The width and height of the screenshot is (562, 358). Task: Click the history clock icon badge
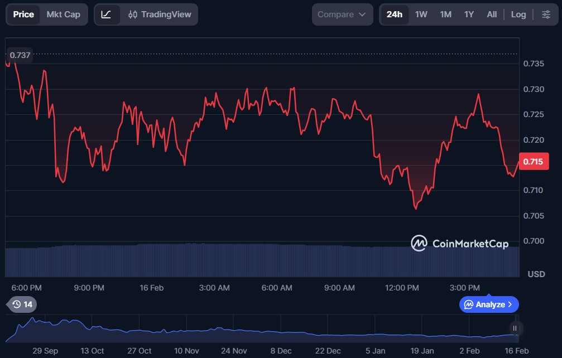22,304
